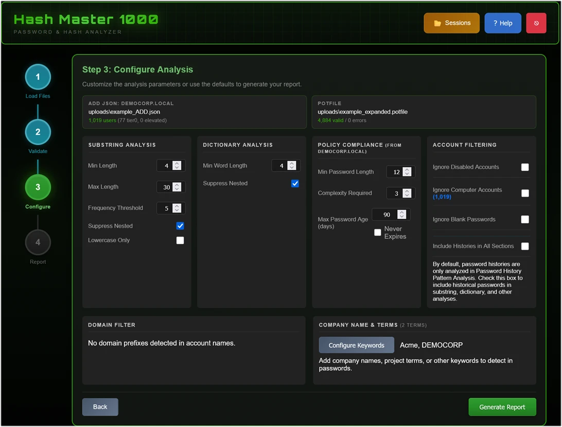The width and height of the screenshot is (562, 427).
Task: Click Generate Report
Action: coord(502,406)
